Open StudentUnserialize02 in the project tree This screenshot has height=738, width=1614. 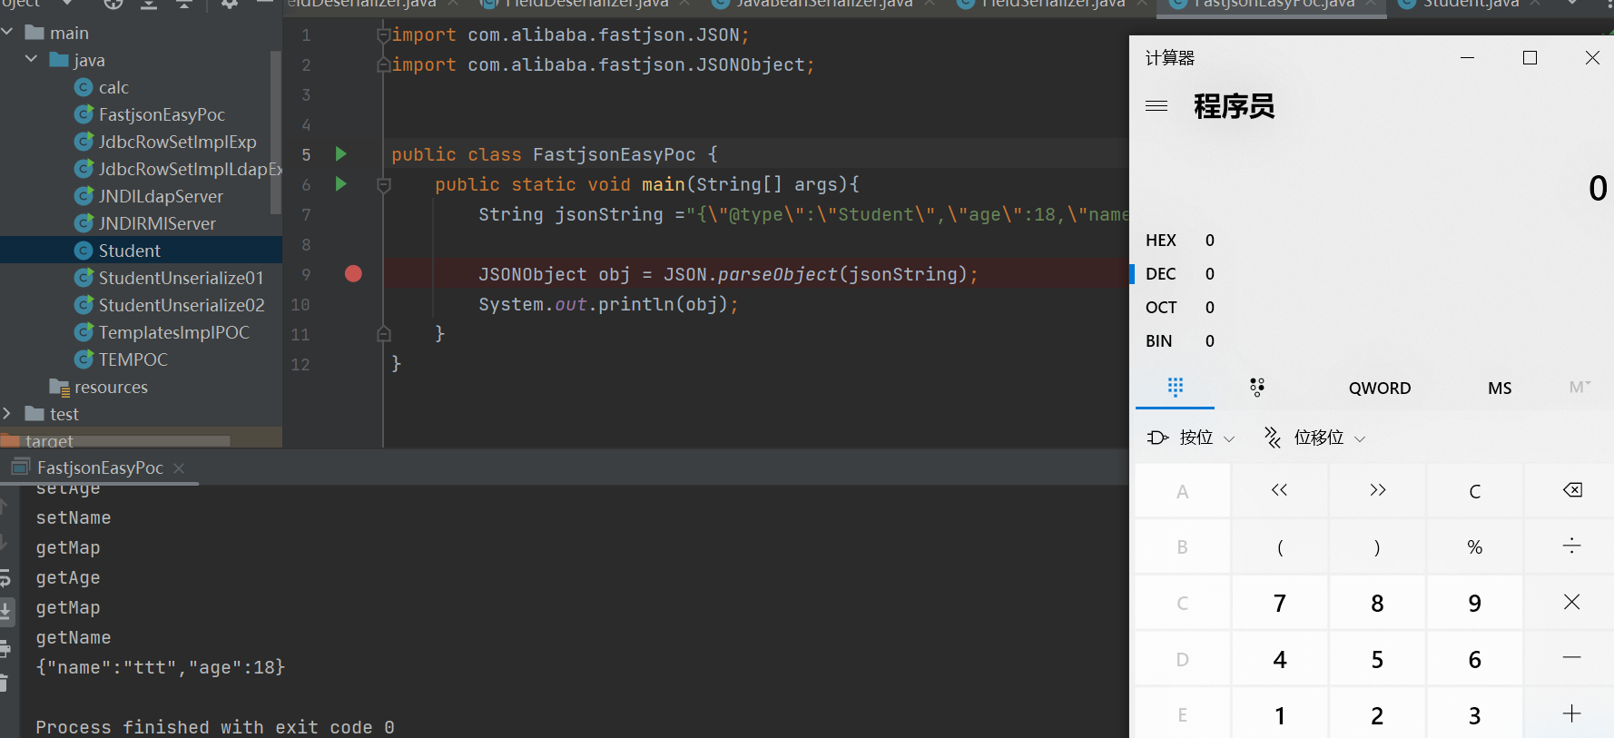coord(182,305)
